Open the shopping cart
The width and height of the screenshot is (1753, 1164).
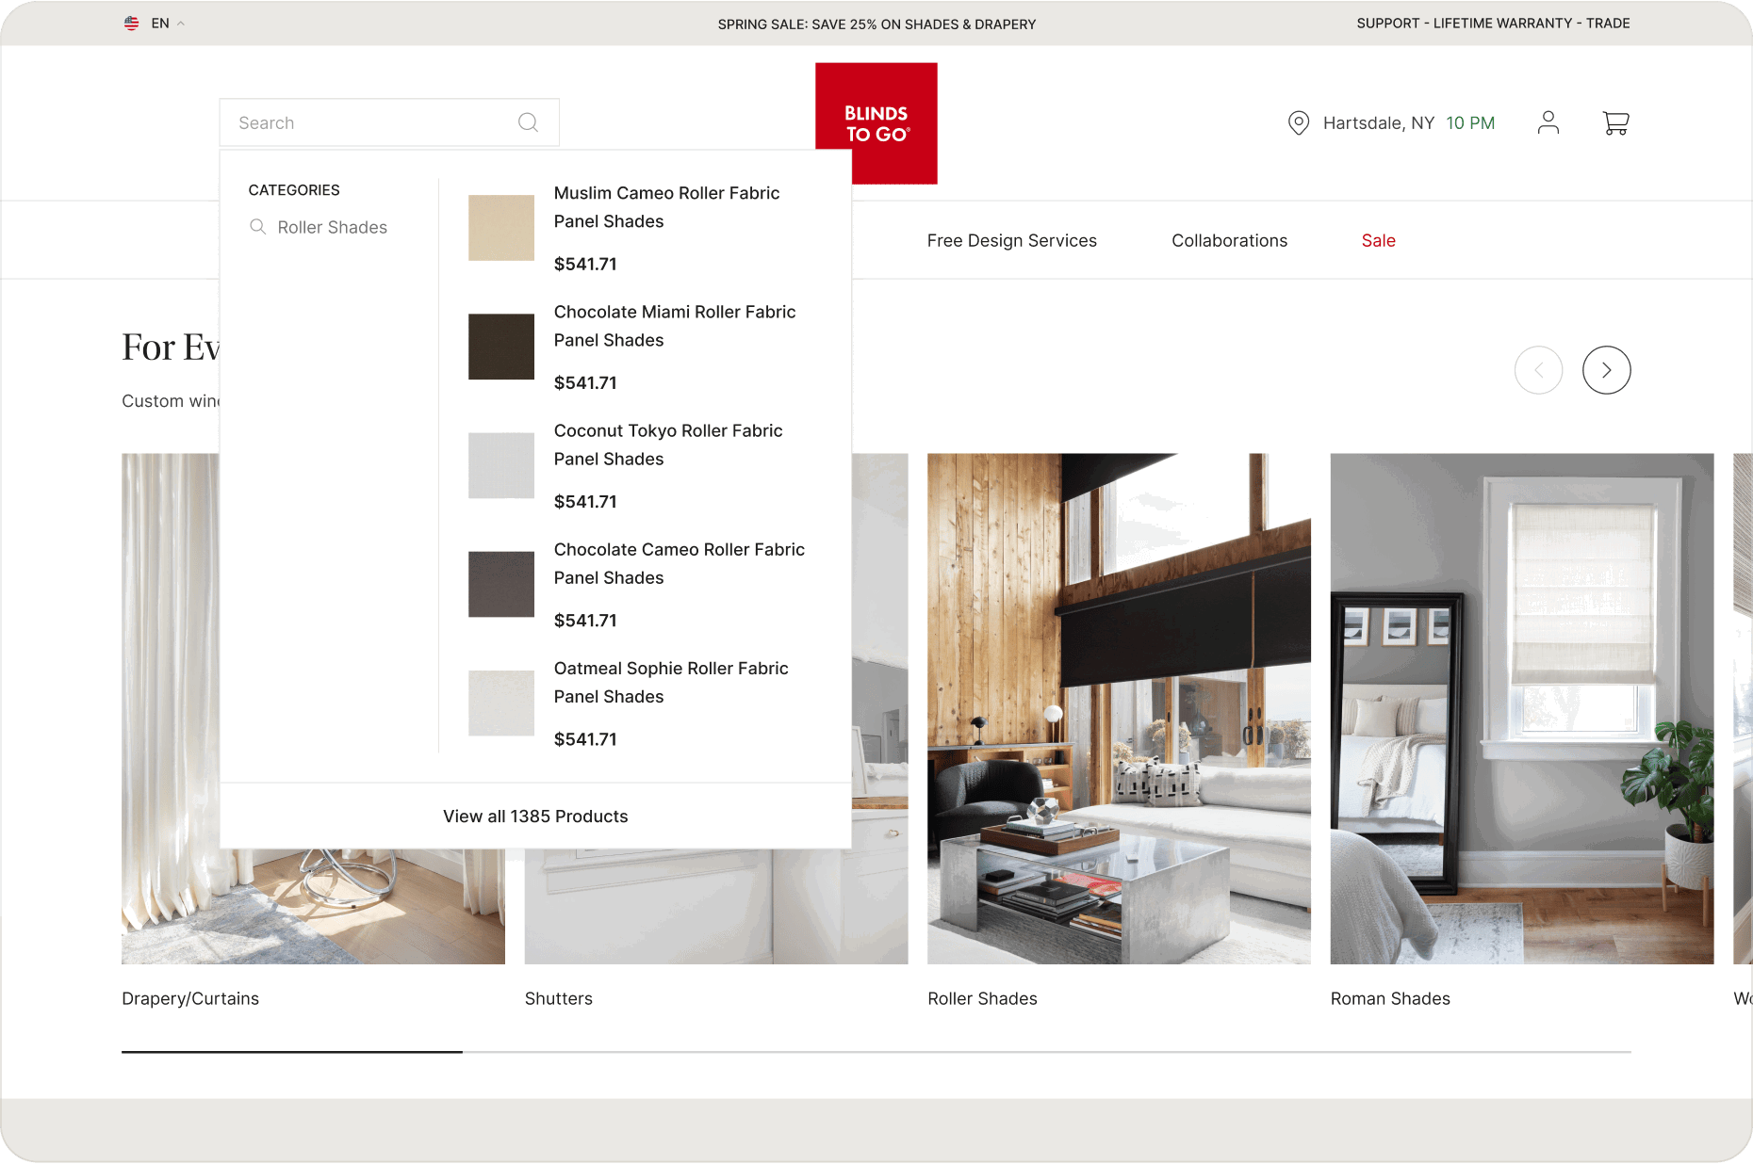[1615, 122]
